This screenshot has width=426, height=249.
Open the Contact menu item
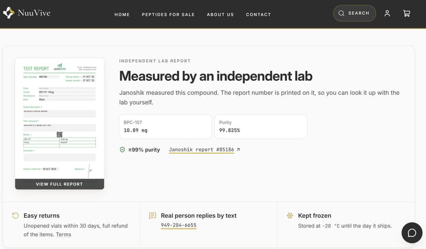(x=258, y=15)
